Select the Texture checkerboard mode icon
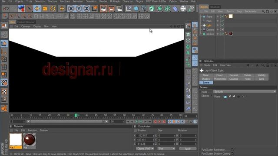The height and width of the screenshot is (156, 278). (x=4, y=91)
